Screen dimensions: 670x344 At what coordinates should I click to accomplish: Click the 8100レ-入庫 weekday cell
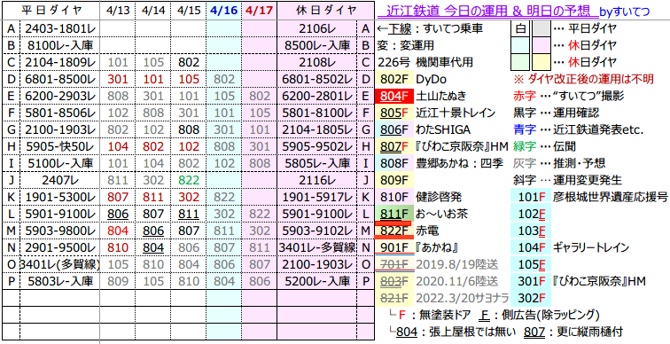click(x=60, y=46)
